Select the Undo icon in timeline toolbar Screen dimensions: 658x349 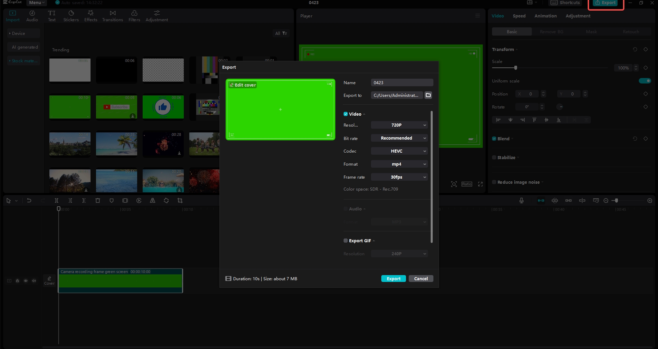[29, 201]
